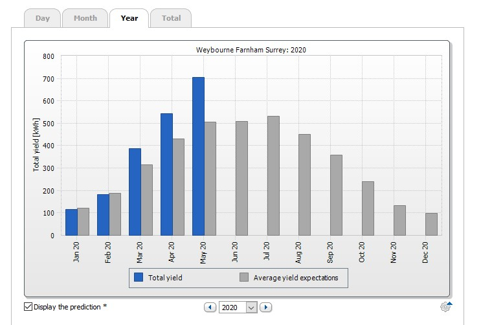Click gray Apr 20 expectation bar
This screenshot has height=325, width=481.
pyautogui.click(x=178, y=187)
